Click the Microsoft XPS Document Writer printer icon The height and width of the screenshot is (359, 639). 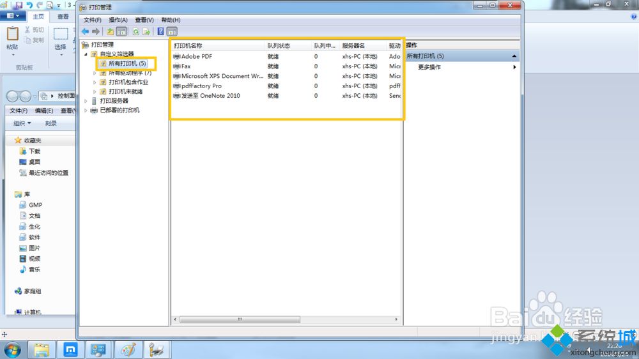coord(177,76)
